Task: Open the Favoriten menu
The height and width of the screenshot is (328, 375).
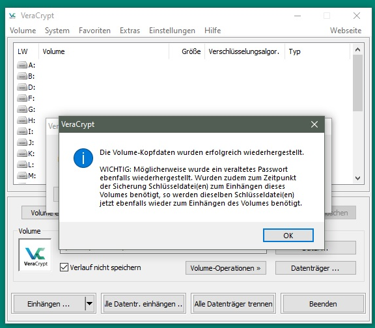Action: click(x=94, y=31)
